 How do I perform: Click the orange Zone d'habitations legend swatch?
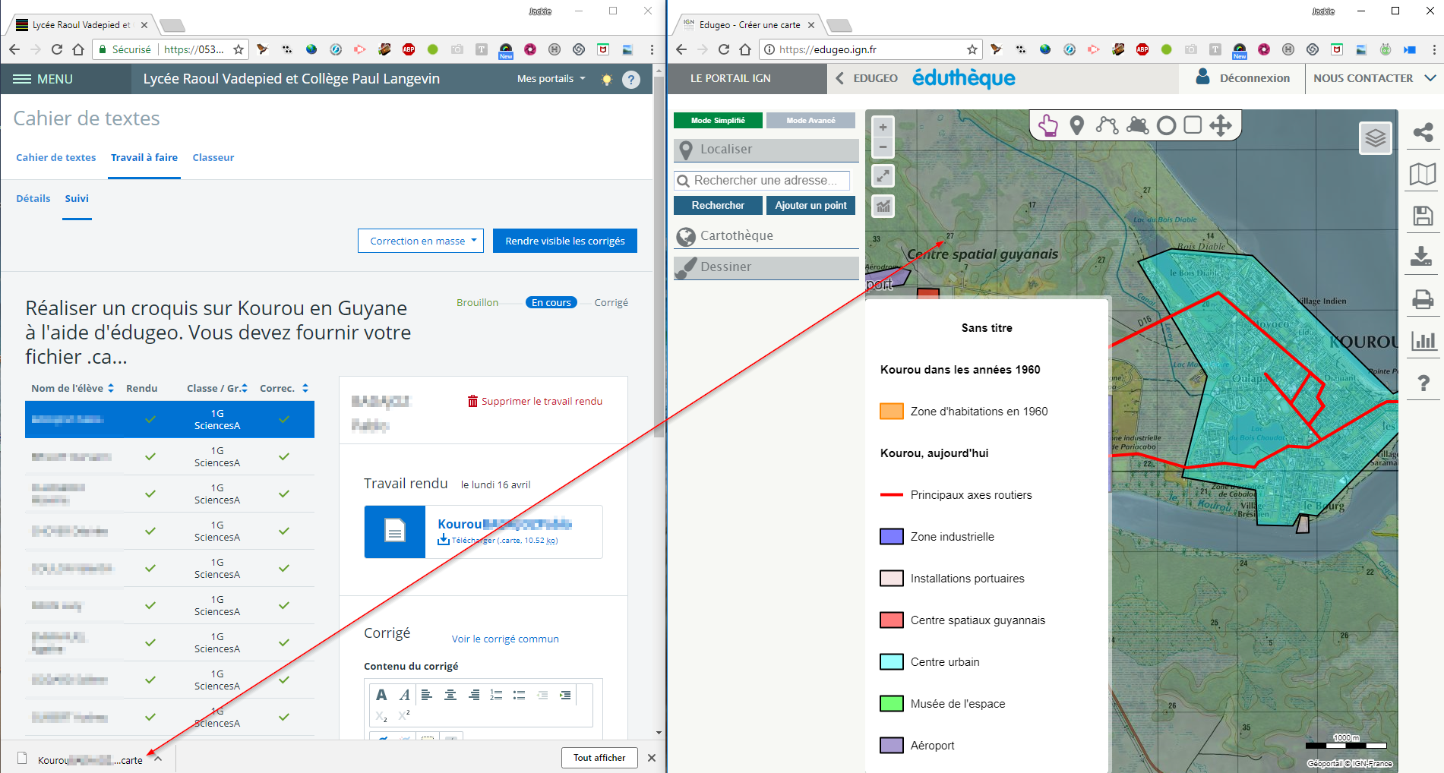point(891,412)
